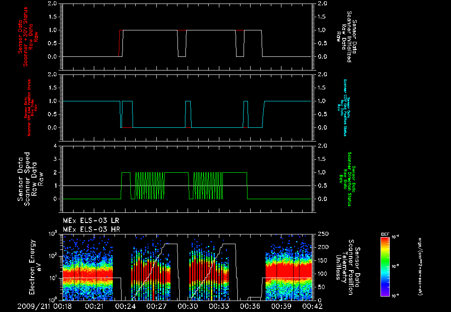Click the 00:36 time axis label

pyautogui.click(x=250, y=306)
